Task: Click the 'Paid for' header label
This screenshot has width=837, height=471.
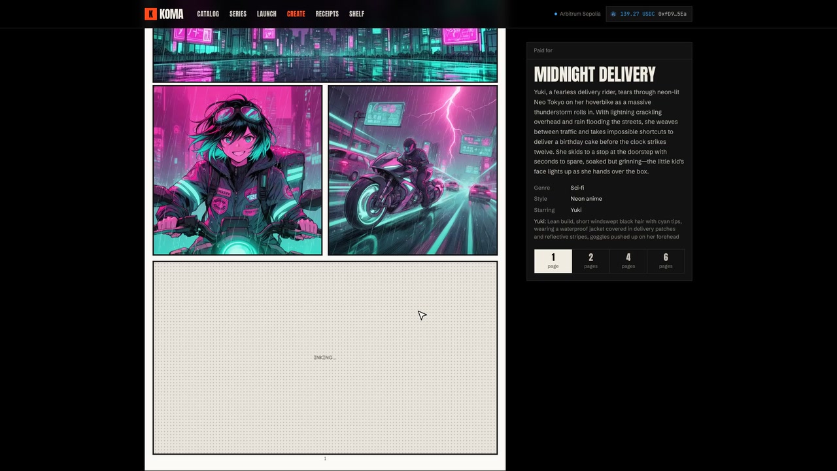Action: [x=543, y=50]
